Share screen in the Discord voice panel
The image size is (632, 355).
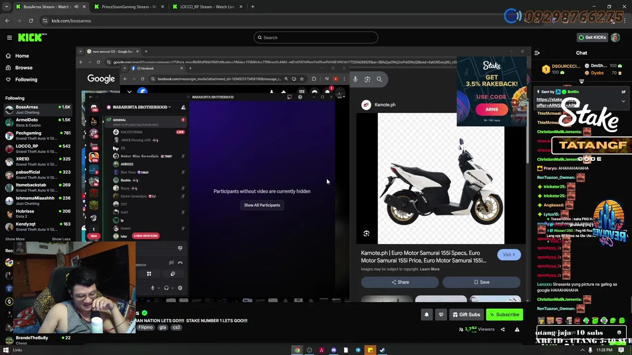(x=180, y=248)
